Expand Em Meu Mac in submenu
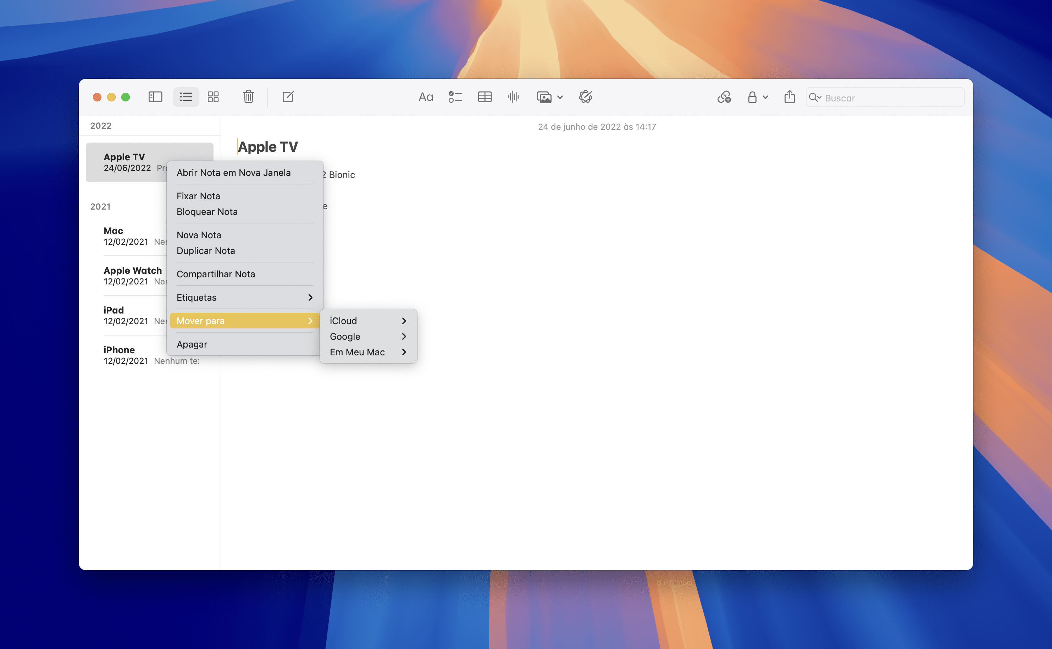Screen dimensions: 1052x649 click(x=368, y=353)
